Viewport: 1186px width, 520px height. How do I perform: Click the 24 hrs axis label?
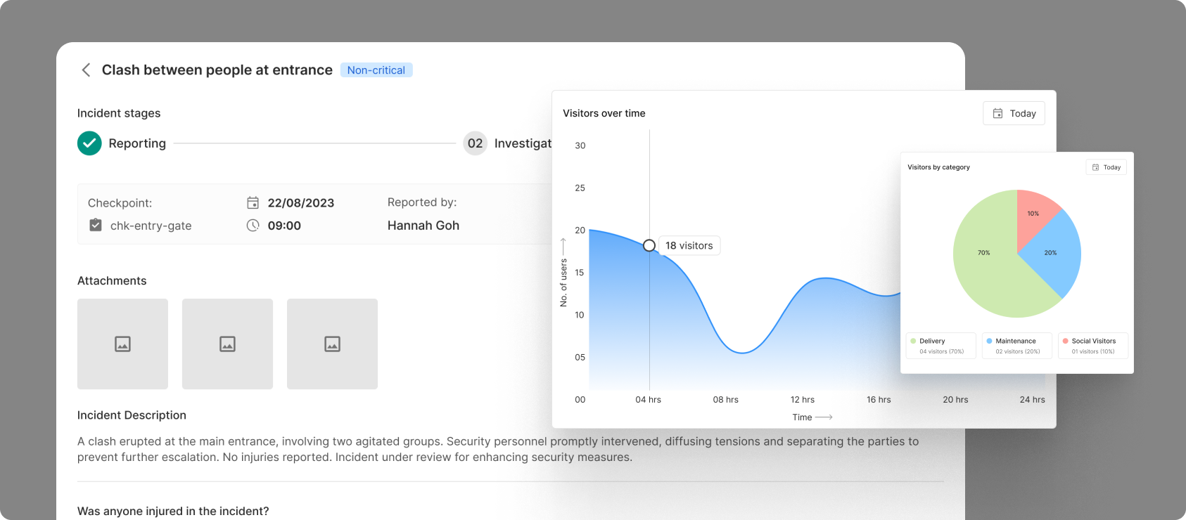[x=1033, y=400]
